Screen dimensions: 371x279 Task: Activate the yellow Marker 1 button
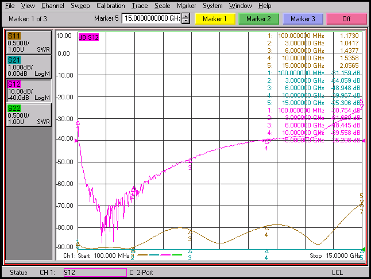point(215,19)
